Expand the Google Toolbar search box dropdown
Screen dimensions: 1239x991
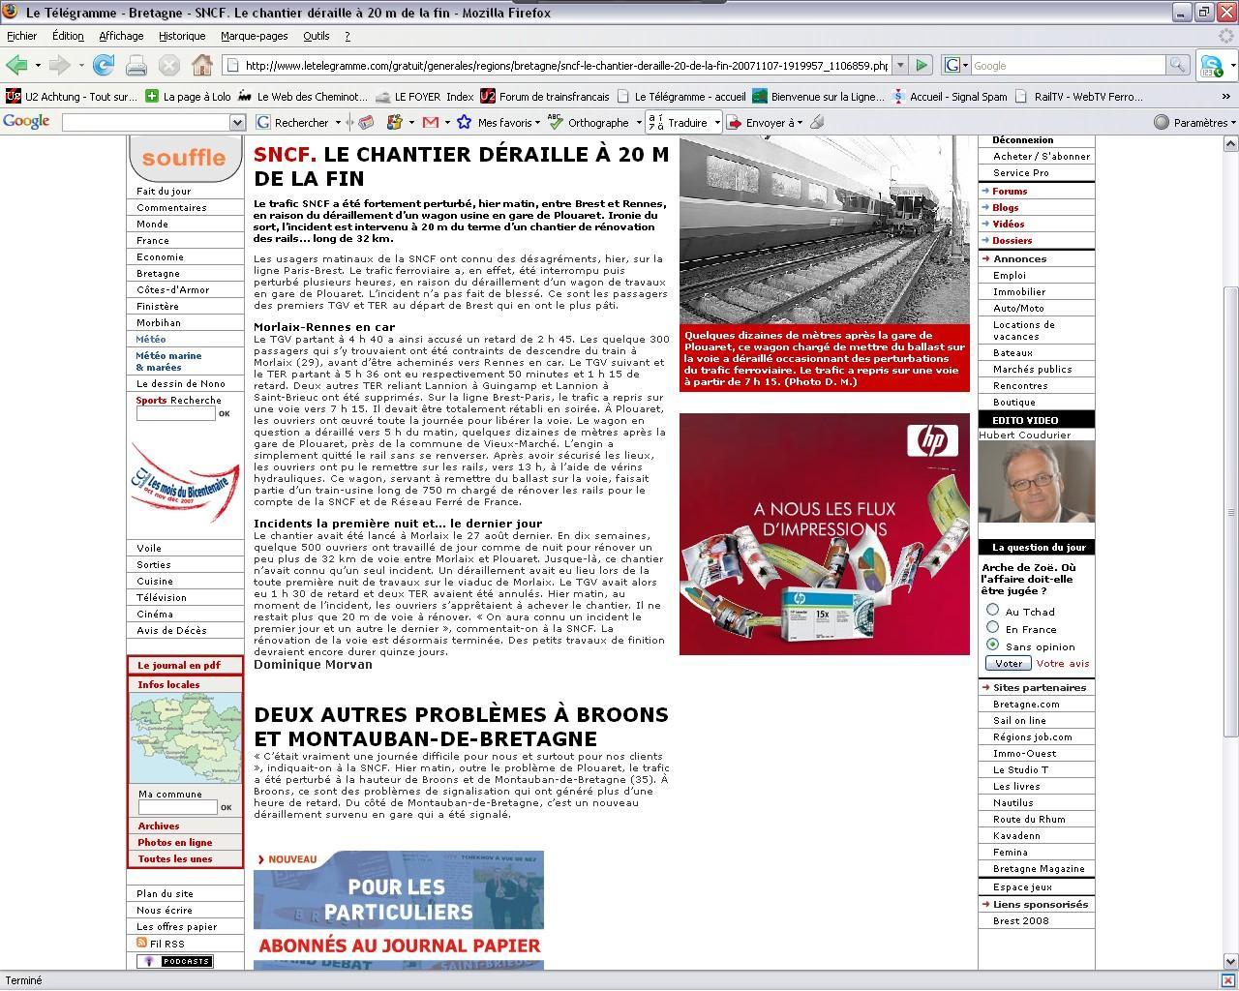coord(237,122)
